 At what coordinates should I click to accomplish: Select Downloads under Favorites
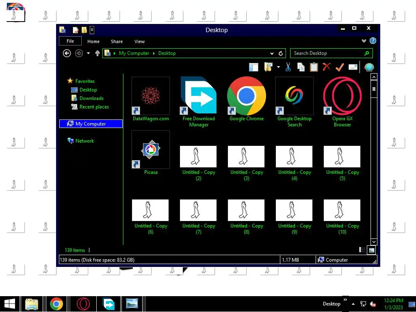pyautogui.click(x=91, y=98)
